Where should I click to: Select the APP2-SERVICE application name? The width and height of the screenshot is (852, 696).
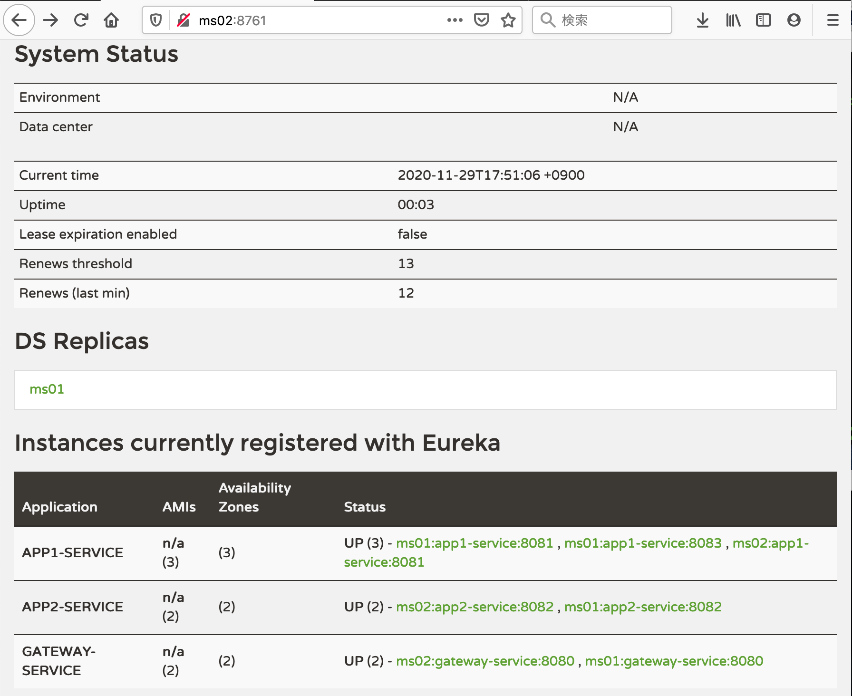coord(73,607)
